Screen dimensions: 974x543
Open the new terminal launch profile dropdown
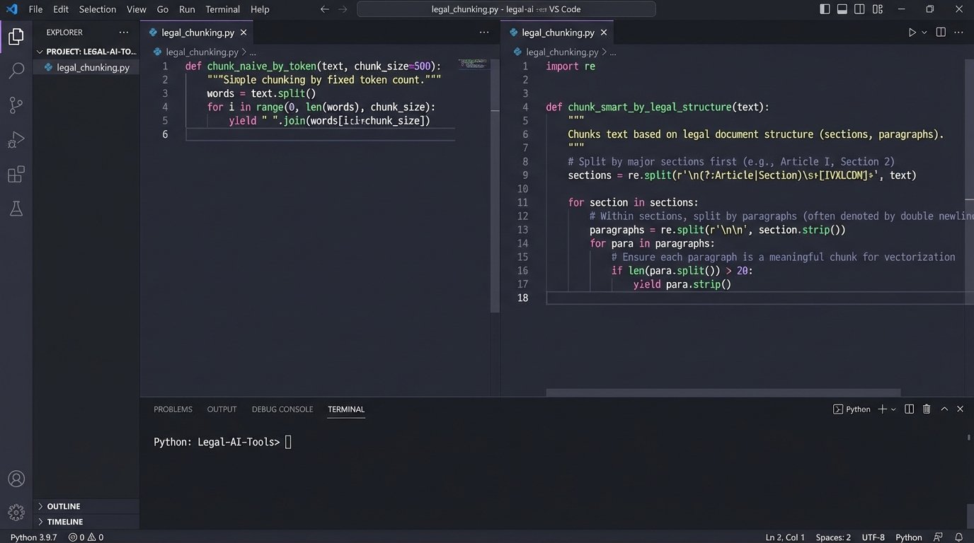[893, 409]
